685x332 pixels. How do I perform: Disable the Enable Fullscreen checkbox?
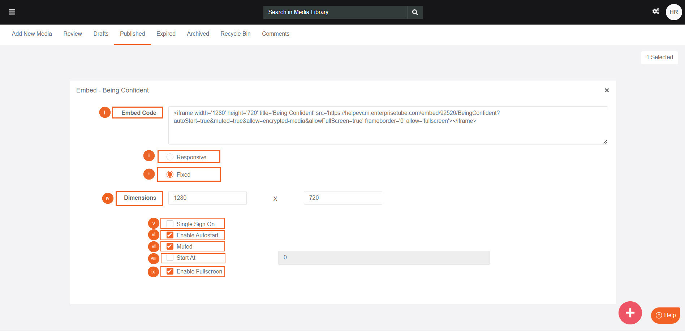pyautogui.click(x=170, y=271)
